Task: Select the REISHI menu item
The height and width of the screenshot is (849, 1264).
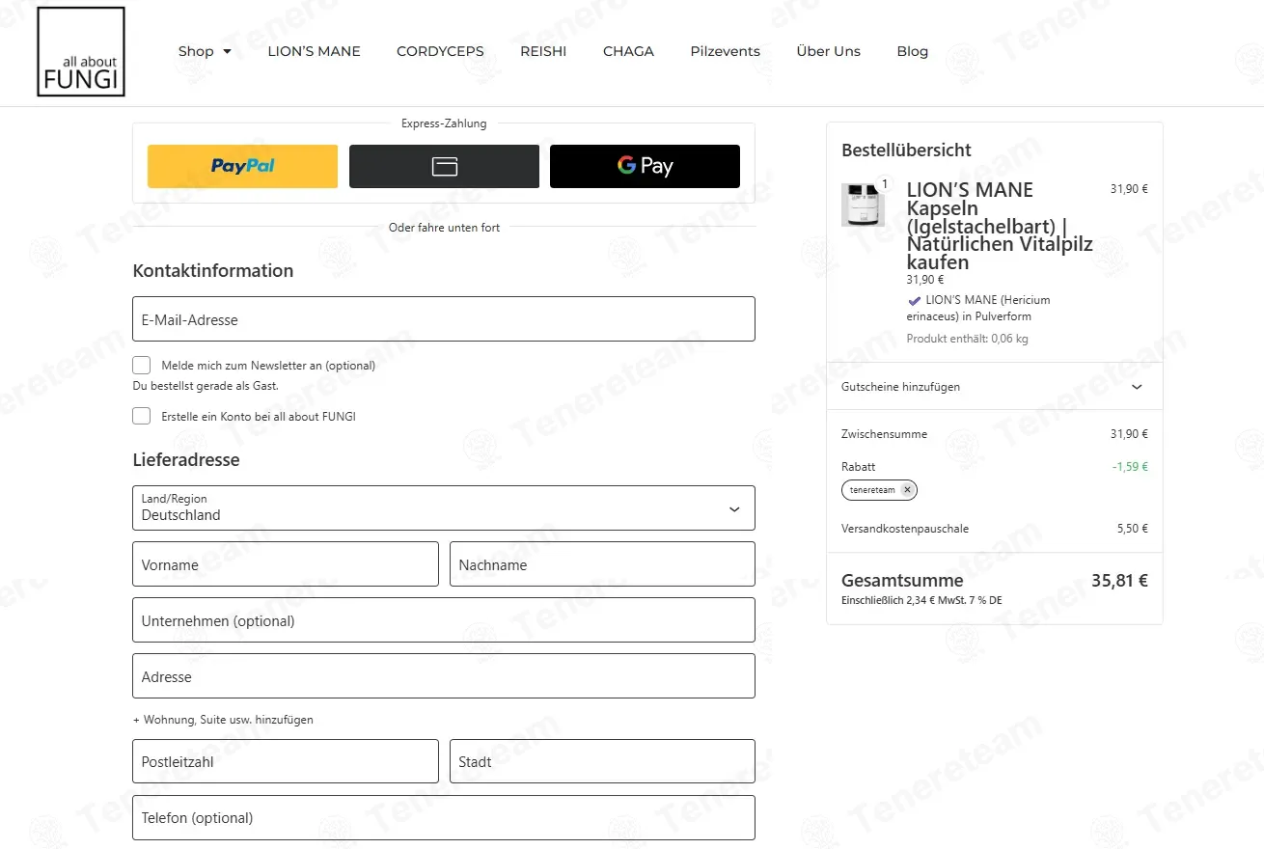Action: tap(543, 51)
